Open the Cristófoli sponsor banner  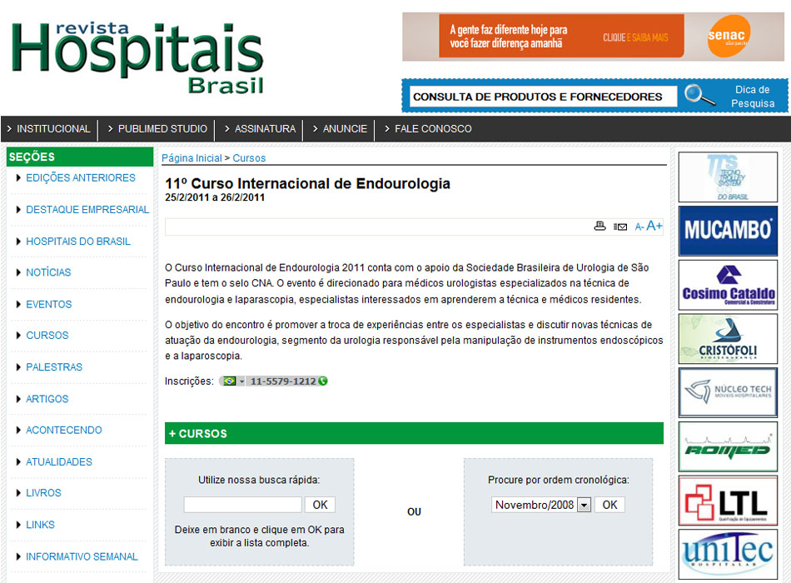(x=728, y=339)
